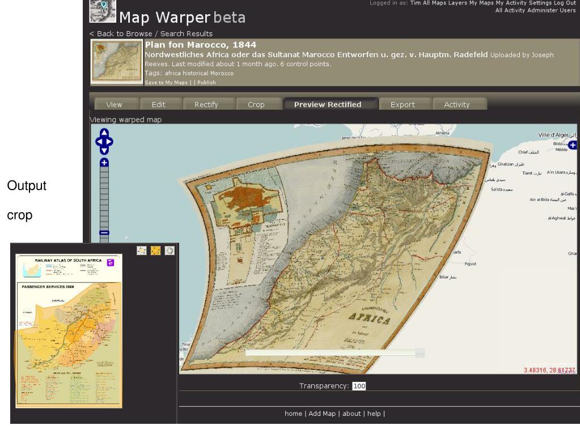580x434 pixels.
Task: Click the zoom bar slider handle
Action: pos(104,233)
